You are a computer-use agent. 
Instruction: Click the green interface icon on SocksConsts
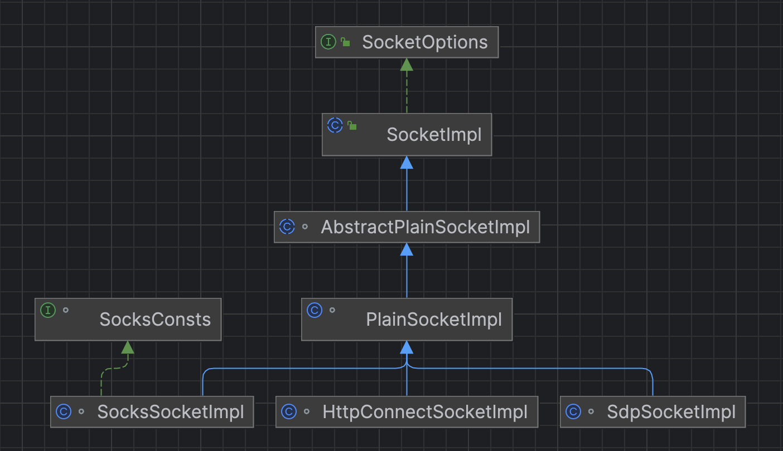click(x=48, y=310)
